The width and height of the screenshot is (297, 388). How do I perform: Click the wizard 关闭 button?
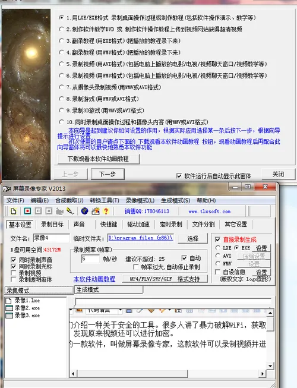[x=278, y=174]
